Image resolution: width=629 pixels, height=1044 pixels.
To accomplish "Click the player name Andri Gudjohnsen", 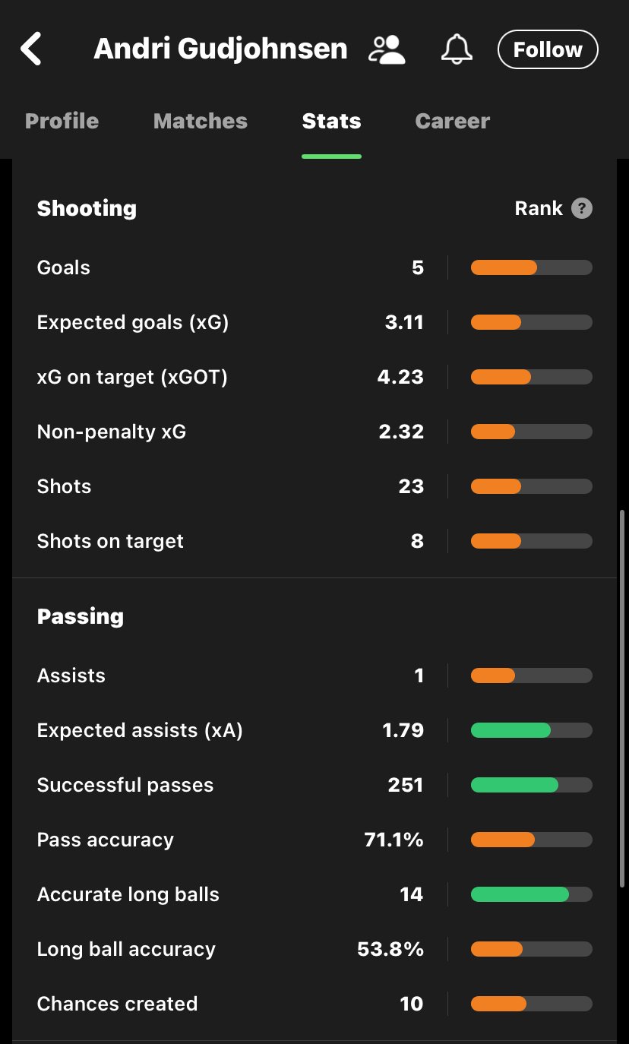I will 220,49.
